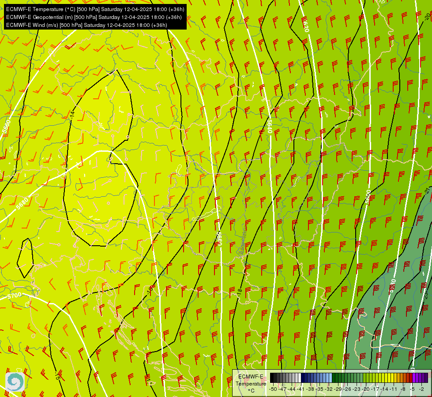Select the -23 value in the legend

tap(357, 389)
